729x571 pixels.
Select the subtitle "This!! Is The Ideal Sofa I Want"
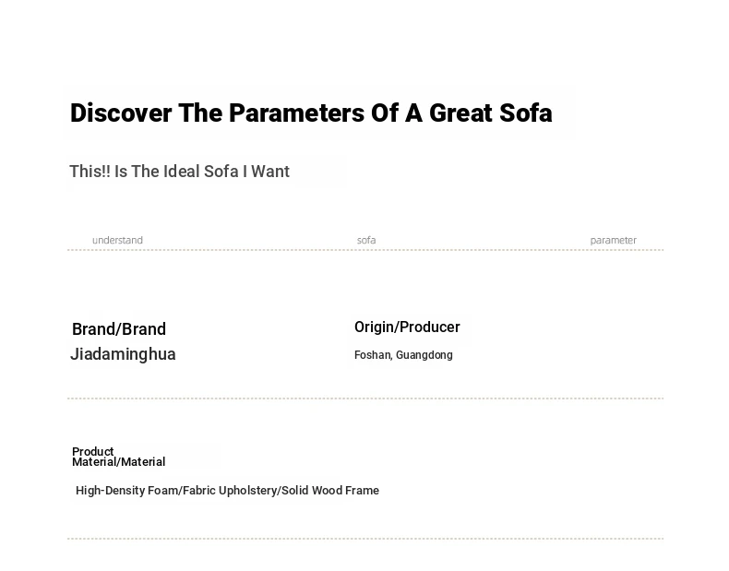pos(179,172)
